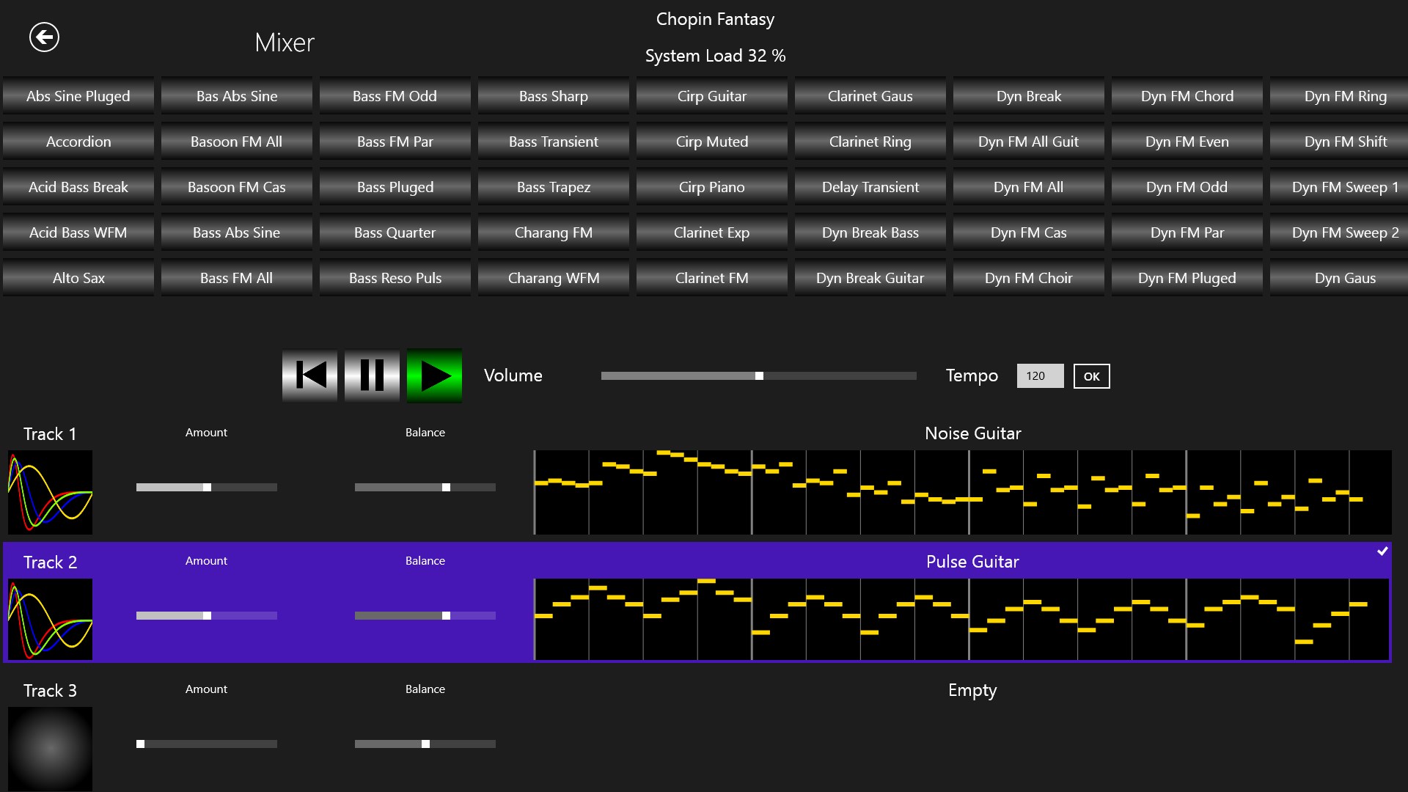Adjust Track 1 Amount slider
Image resolution: width=1408 pixels, height=792 pixels.
pyautogui.click(x=207, y=487)
